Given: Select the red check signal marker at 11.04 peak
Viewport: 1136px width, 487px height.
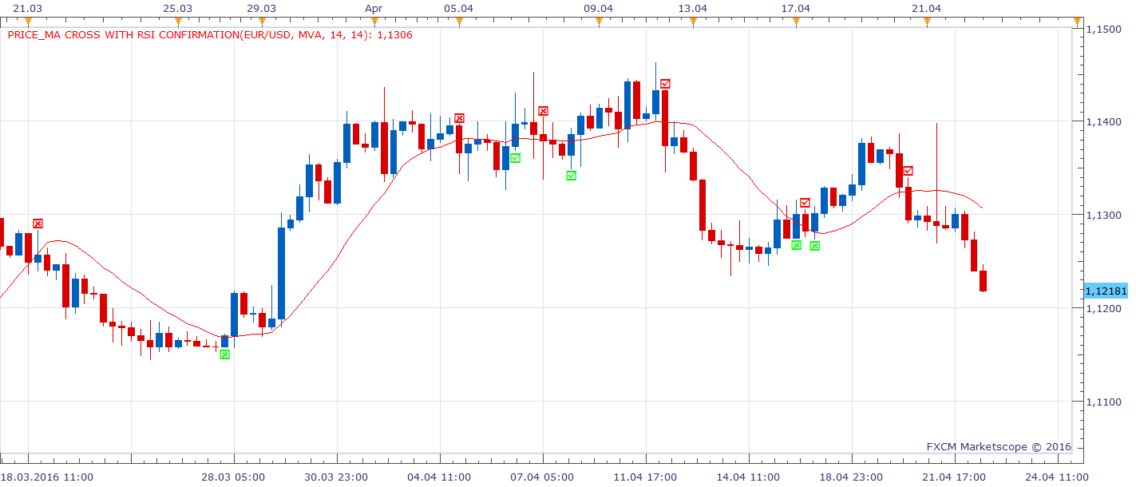Looking at the screenshot, I should pyautogui.click(x=665, y=84).
